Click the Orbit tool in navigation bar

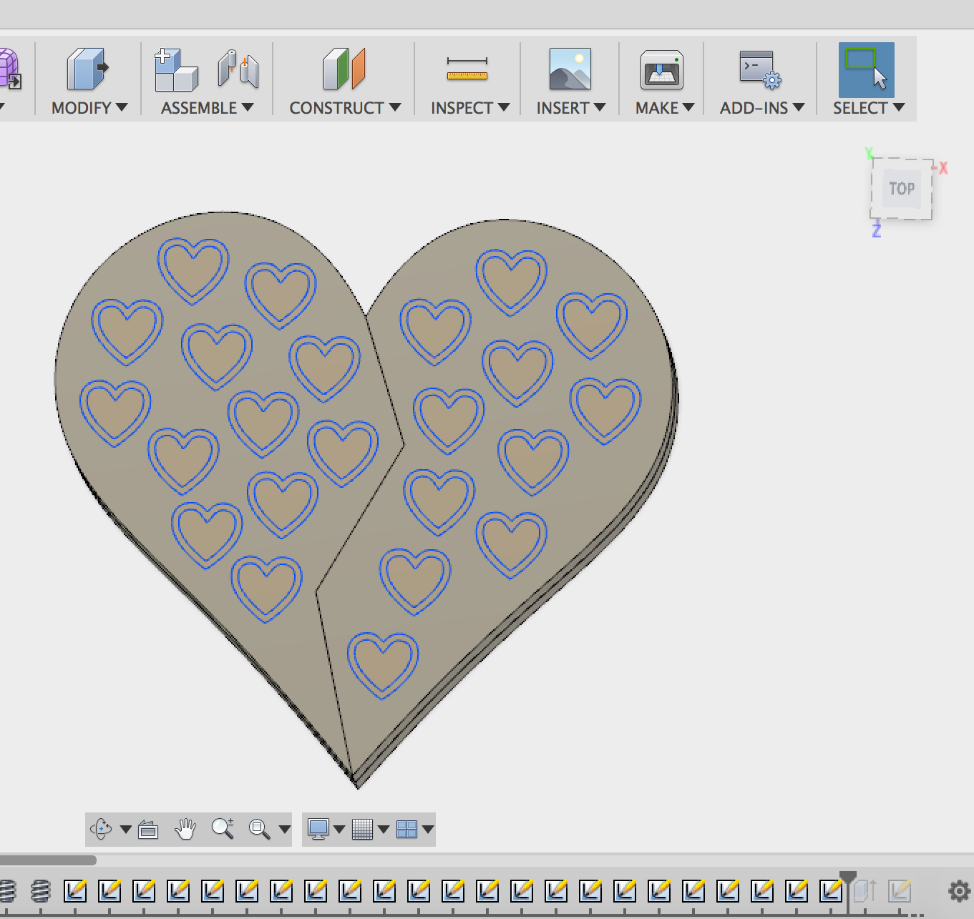tap(101, 829)
